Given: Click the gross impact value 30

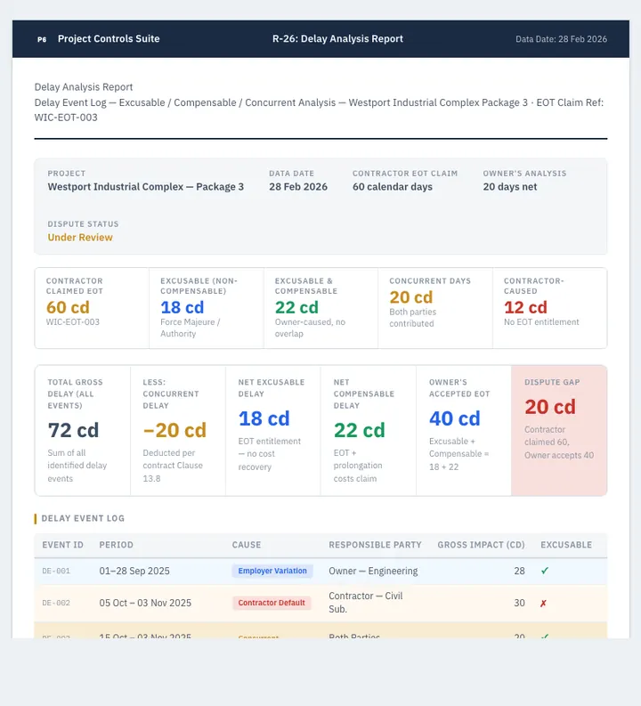Looking at the screenshot, I should pyautogui.click(x=519, y=603).
